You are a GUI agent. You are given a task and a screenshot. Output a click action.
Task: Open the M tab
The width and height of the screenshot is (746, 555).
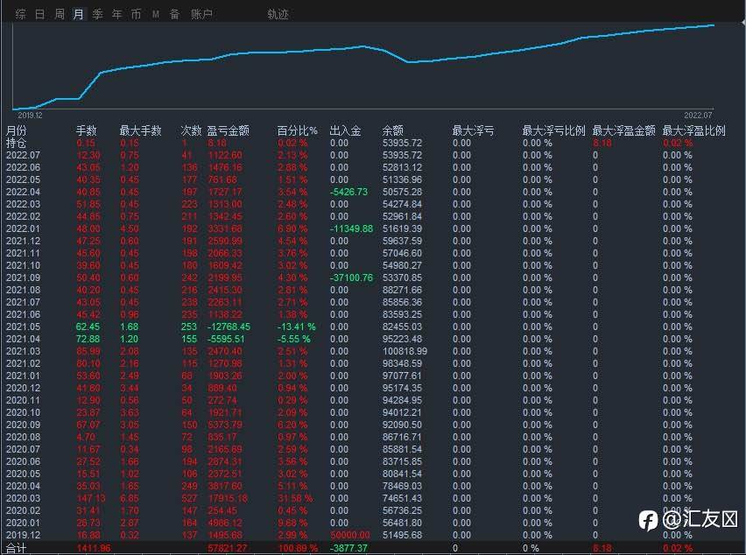(x=156, y=14)
